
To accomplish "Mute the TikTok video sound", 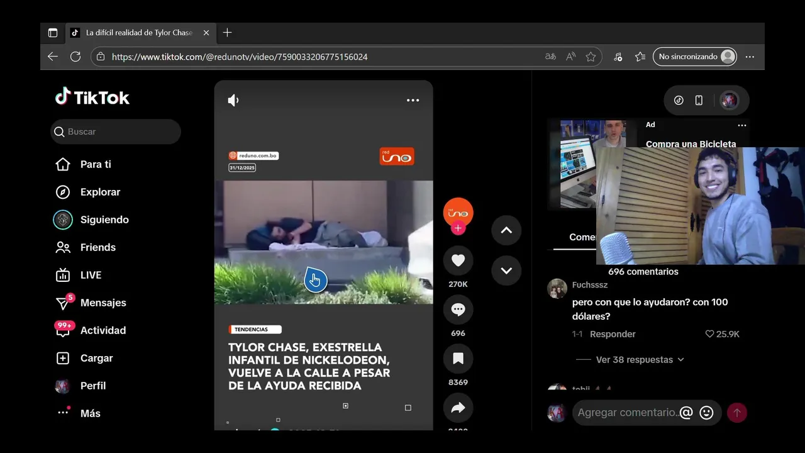I will pos(233,101).
